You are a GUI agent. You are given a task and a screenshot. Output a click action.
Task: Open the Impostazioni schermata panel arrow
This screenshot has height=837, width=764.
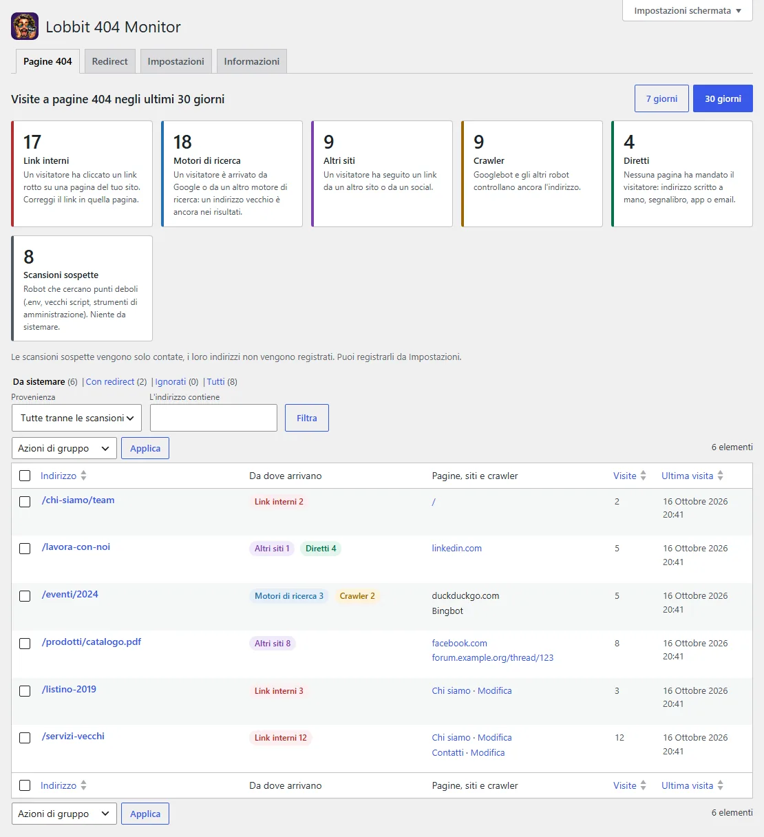[x=739, y=11]
